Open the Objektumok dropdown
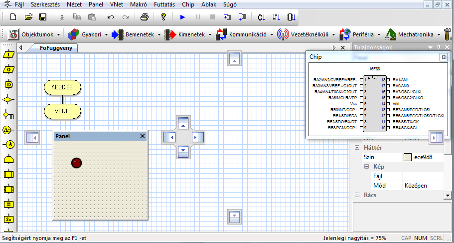This screenshot has width=454, height=243. 34,34
